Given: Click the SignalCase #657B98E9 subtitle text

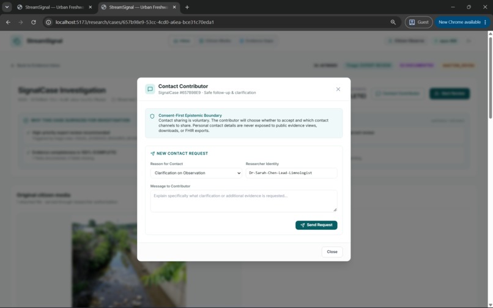Looking at the screenshot, I should point(207,93).
